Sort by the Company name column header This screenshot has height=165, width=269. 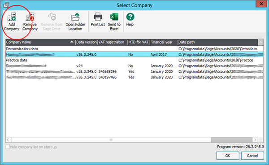[40, 42]
